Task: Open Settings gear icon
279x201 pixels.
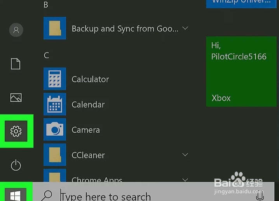Action: (16, 131)
